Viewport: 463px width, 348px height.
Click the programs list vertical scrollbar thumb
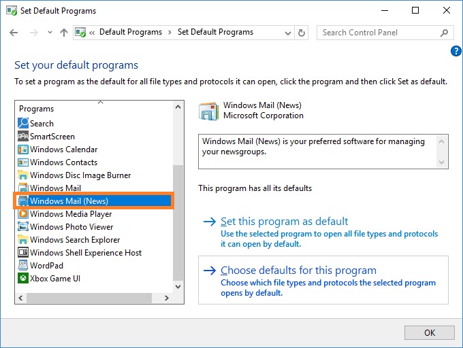[178, 223]
